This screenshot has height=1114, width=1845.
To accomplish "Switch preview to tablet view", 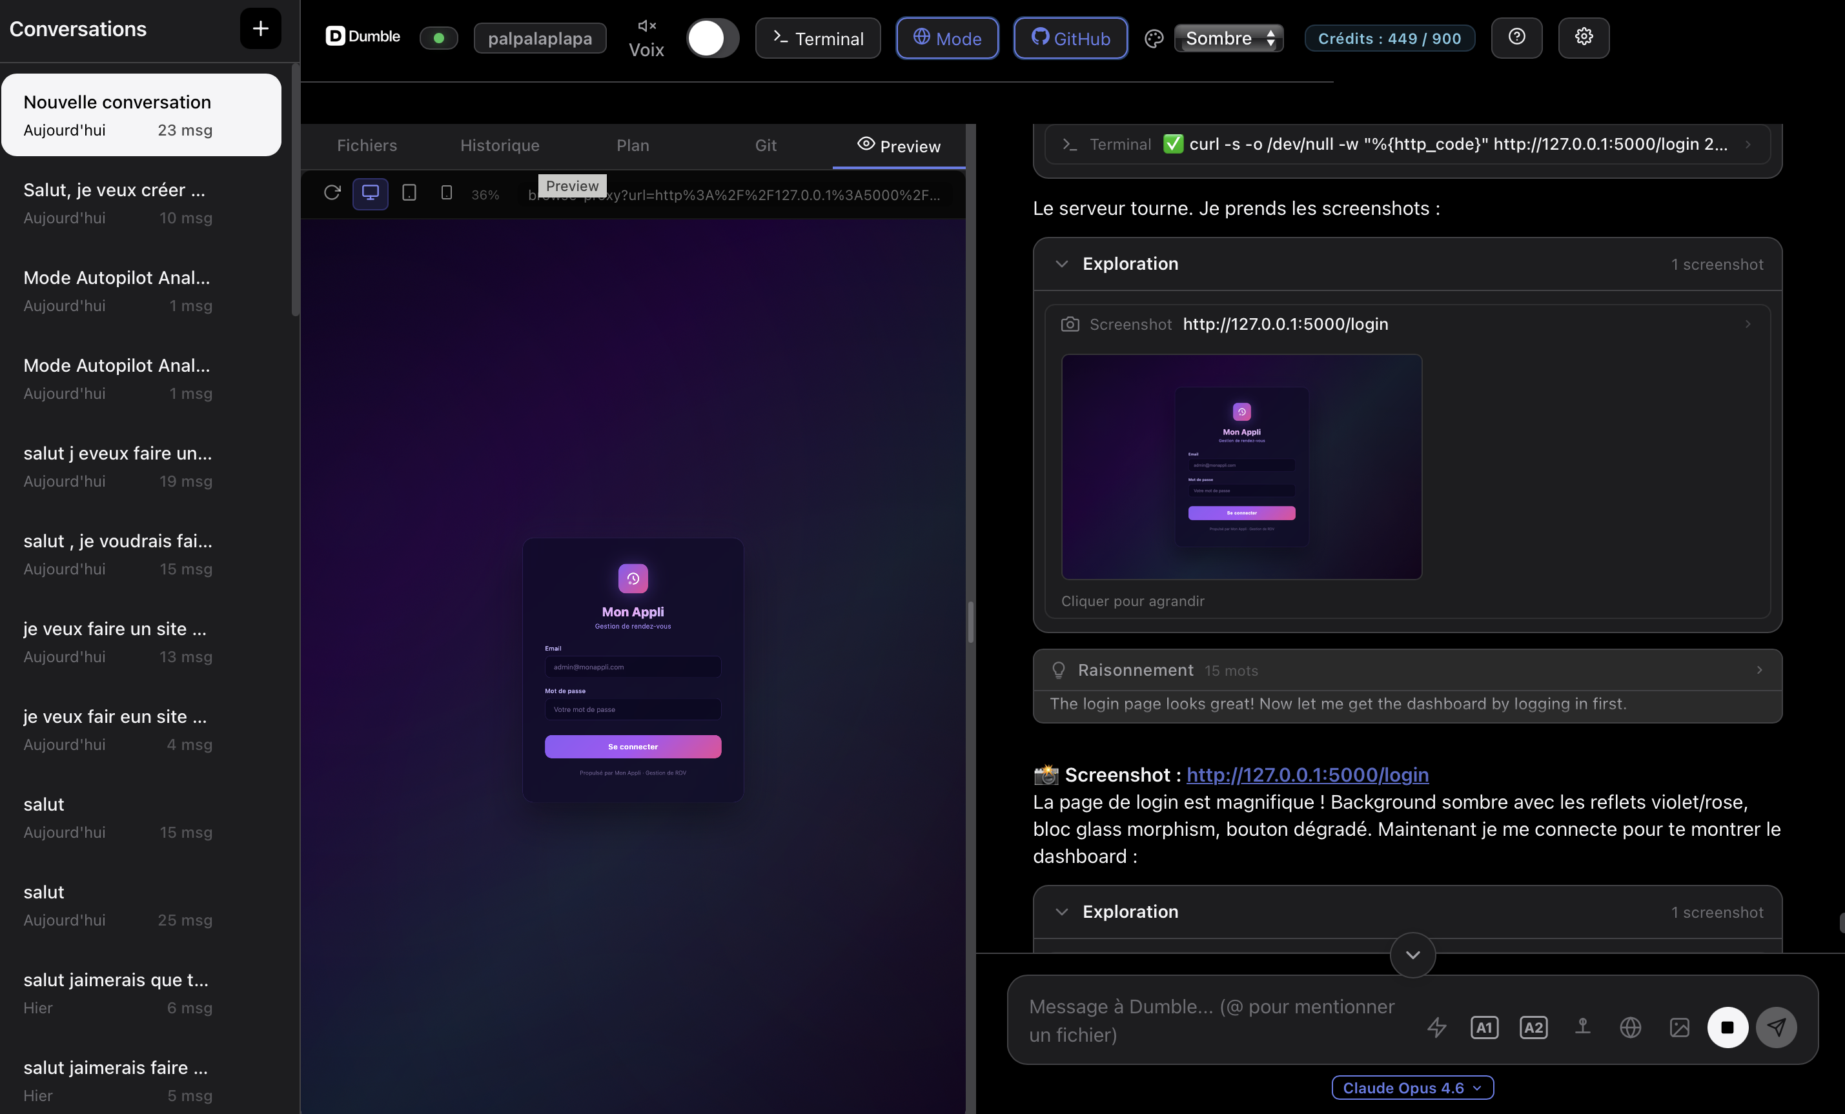I will [409, 193].
